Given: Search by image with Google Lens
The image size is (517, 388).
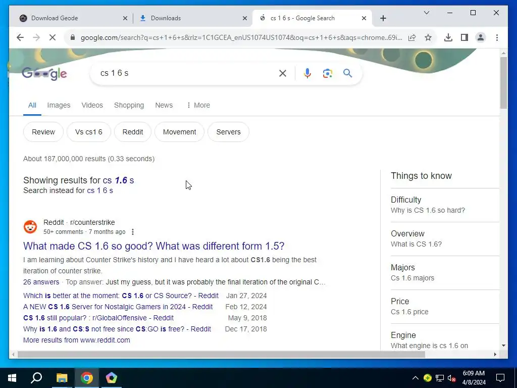Looking at the screenshot, I should 327,73.
